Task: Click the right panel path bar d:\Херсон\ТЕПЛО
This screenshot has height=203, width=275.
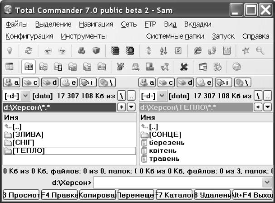Action: click(x=196, y=107)
